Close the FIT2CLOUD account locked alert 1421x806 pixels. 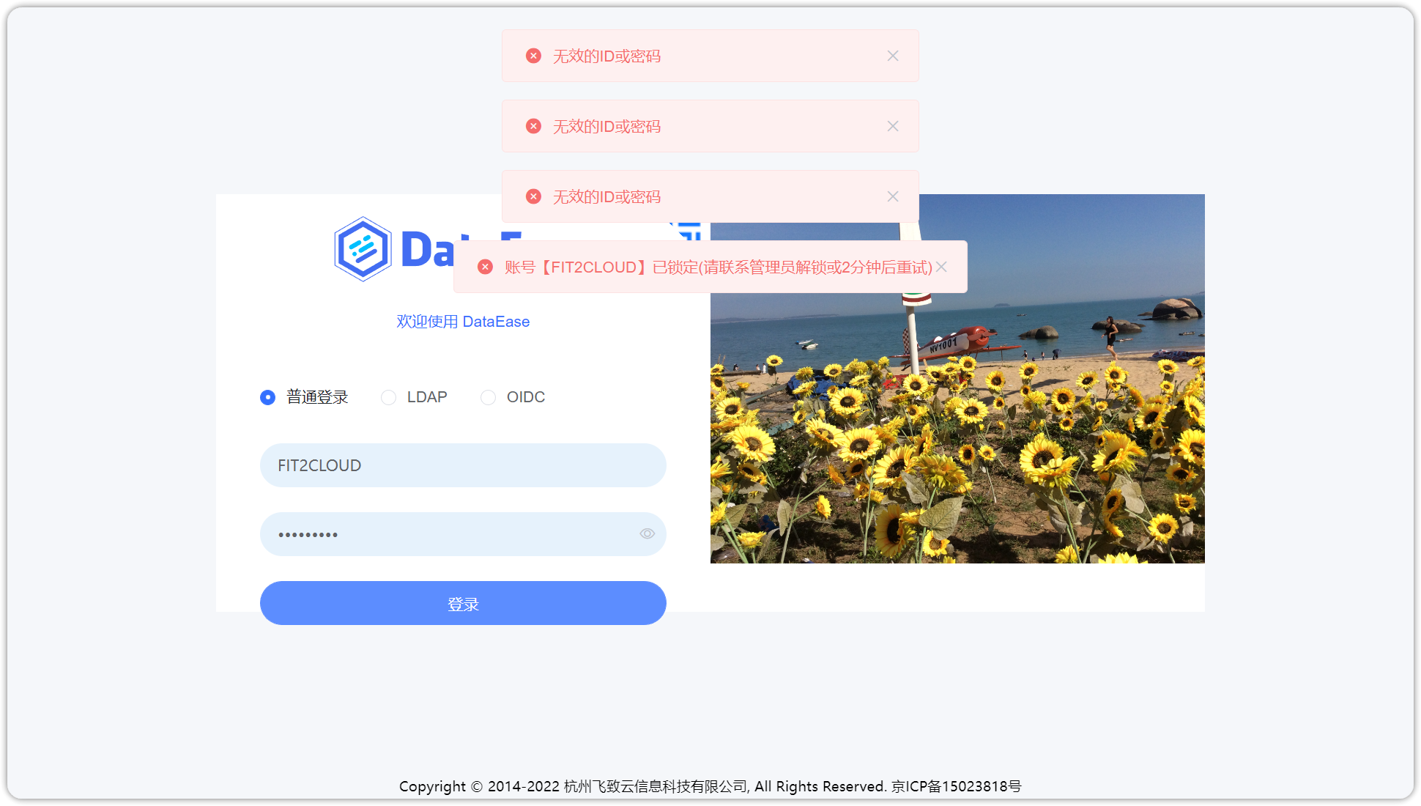click(x=942, y=267)
